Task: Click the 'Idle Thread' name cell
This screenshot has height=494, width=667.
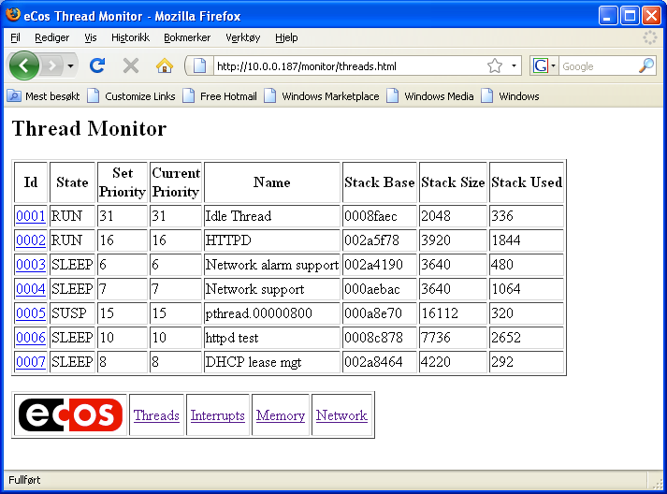Action: pyautogui.click(x=272, y=216)
